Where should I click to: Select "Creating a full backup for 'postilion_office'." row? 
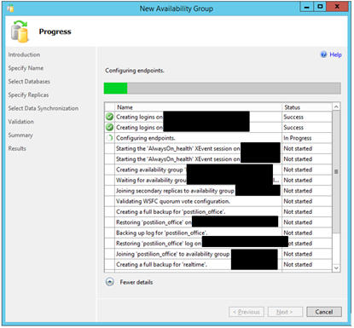click(x=218, y=212)
